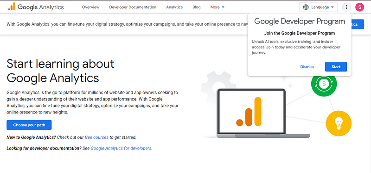Click the Start learning about Google Analytics heading
Screen dimensions: 371x173
60,71
